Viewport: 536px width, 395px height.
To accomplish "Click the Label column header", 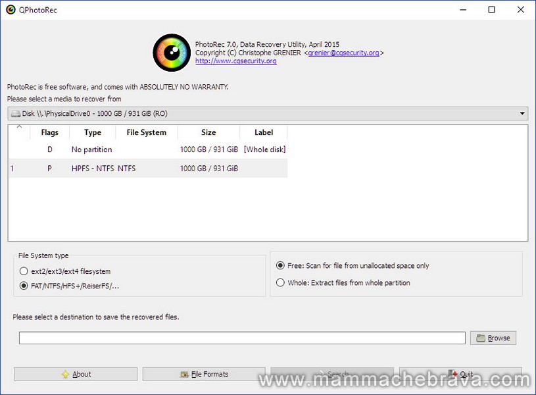I will click(264, 132).
